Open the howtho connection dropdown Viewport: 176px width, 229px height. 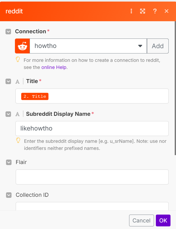click(x=88, y=46)
